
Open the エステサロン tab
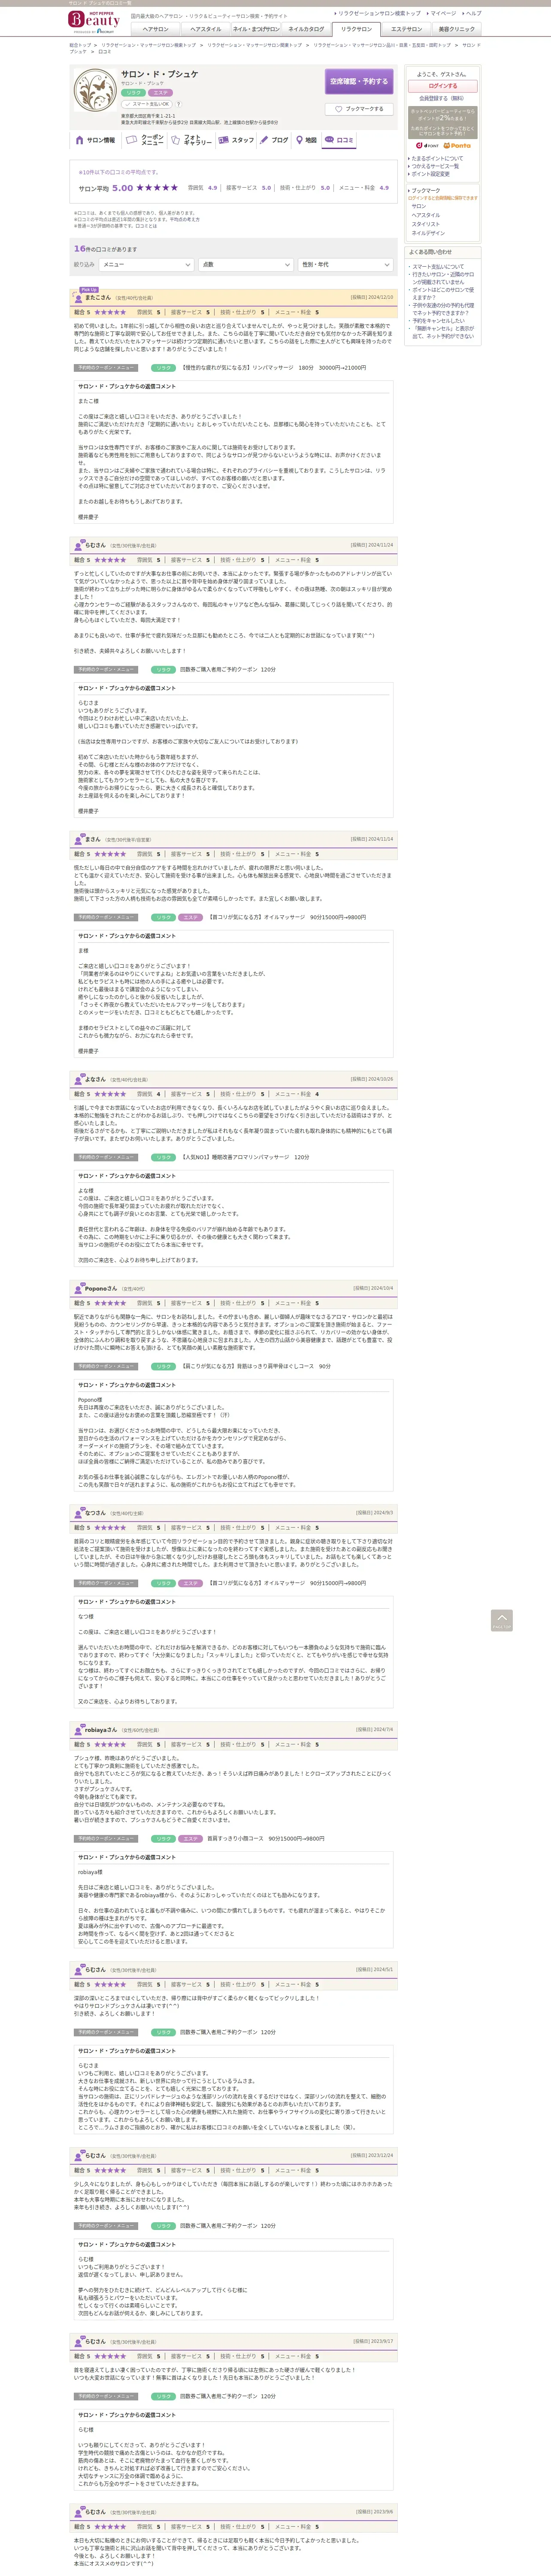click(406, 29)
